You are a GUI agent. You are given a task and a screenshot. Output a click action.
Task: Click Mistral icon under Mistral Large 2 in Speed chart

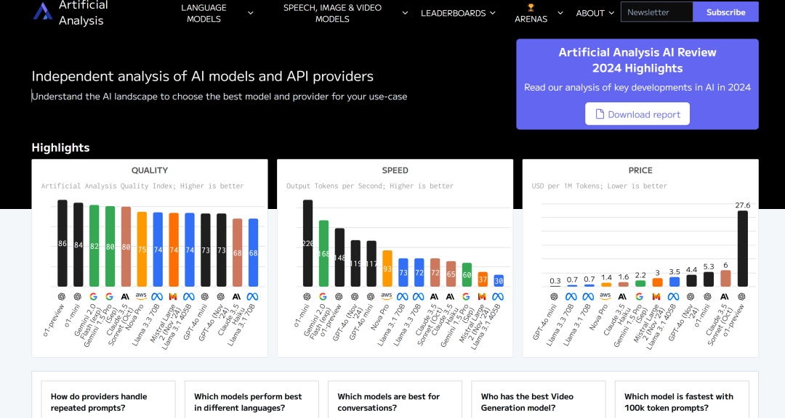482,297
